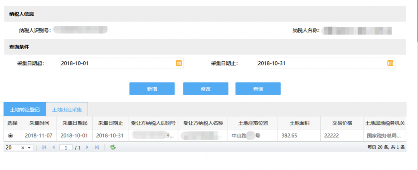Screen dimensions: 418x170
Task: Switch to 土地转让登记 tab
Action: pos(25,110)
